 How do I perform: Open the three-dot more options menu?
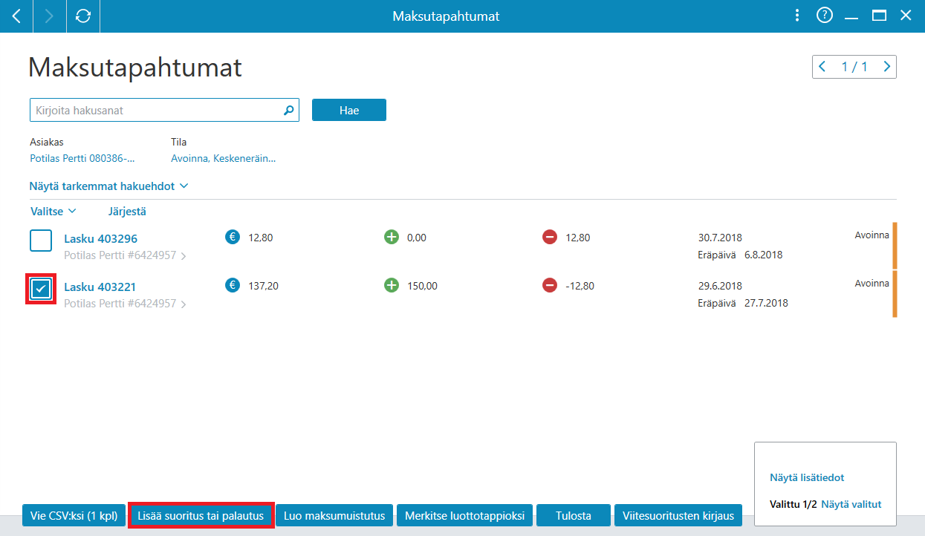(796, 16)
